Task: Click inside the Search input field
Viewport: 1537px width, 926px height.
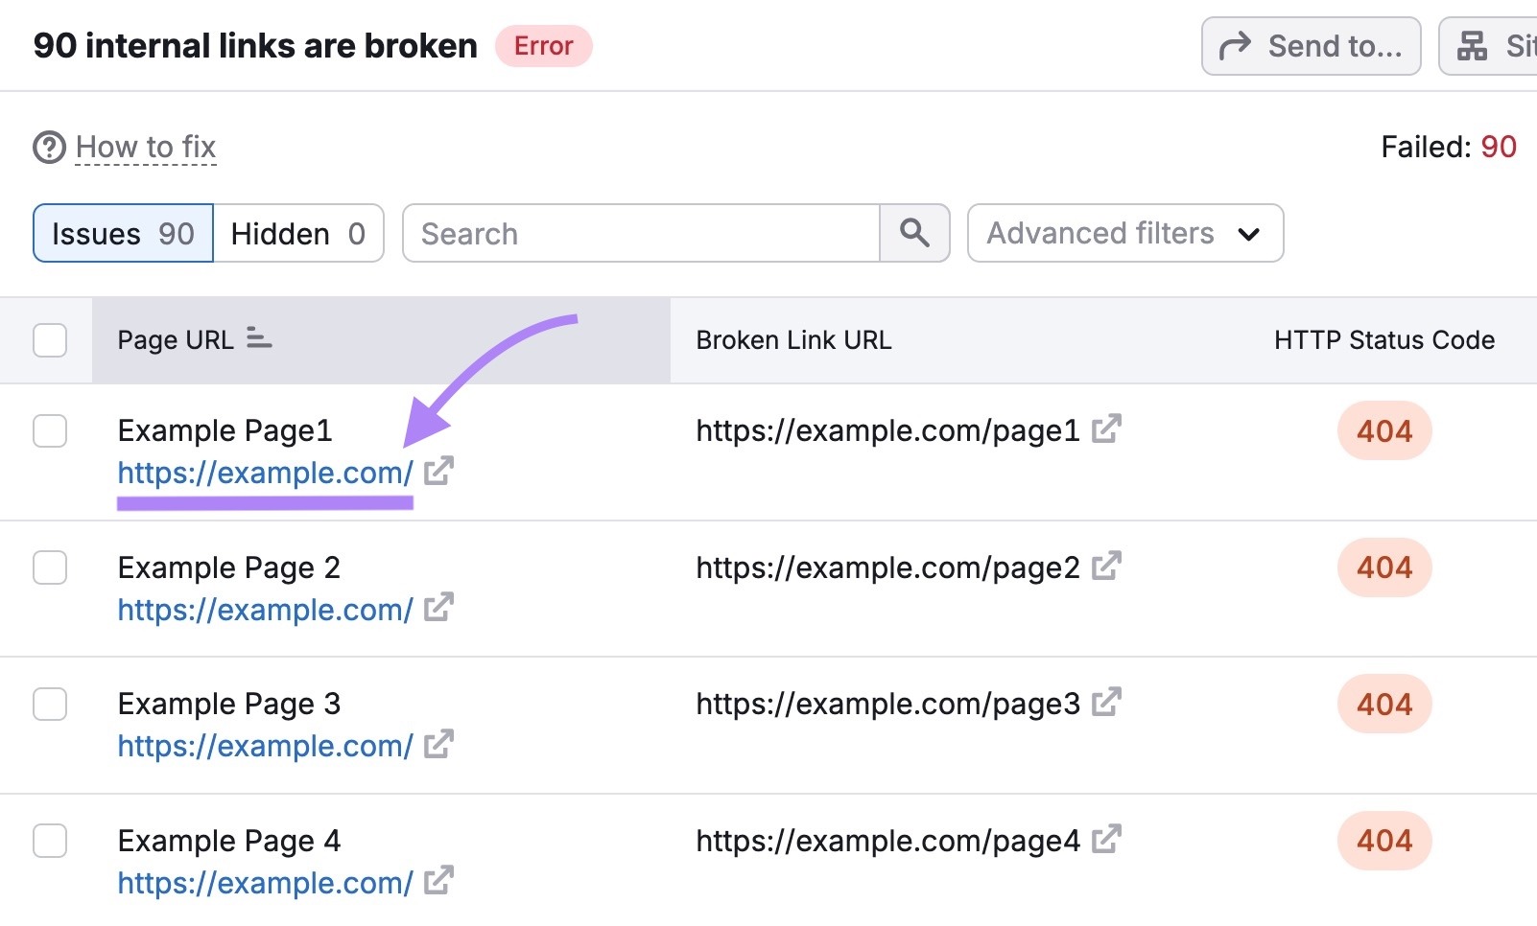Action: (x=624, y=233)
